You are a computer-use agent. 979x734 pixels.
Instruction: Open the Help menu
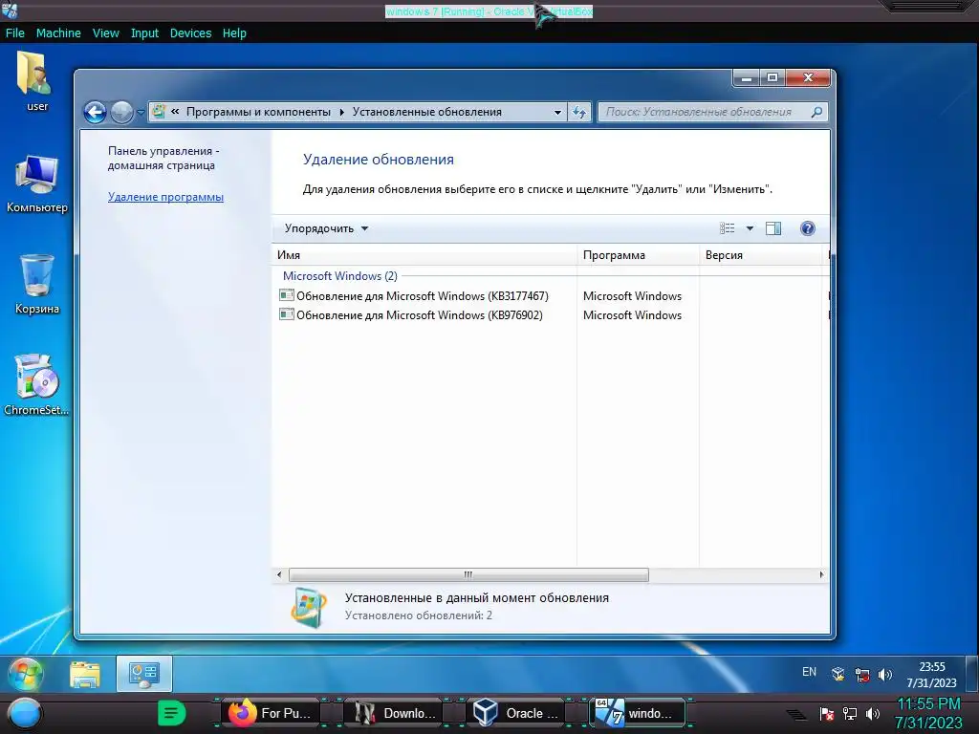(x=234, y=33)
